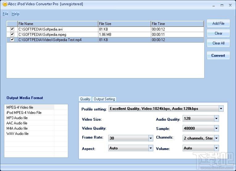Toggle the Softpedia Test.mp4 checkbox
This screenshot has width=236, height=171.
(12, 40)
